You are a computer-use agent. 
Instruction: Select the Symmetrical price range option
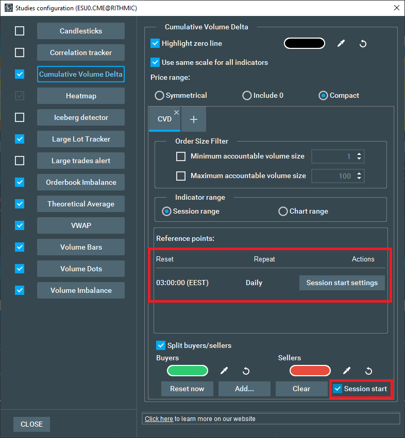click(160, 95)
